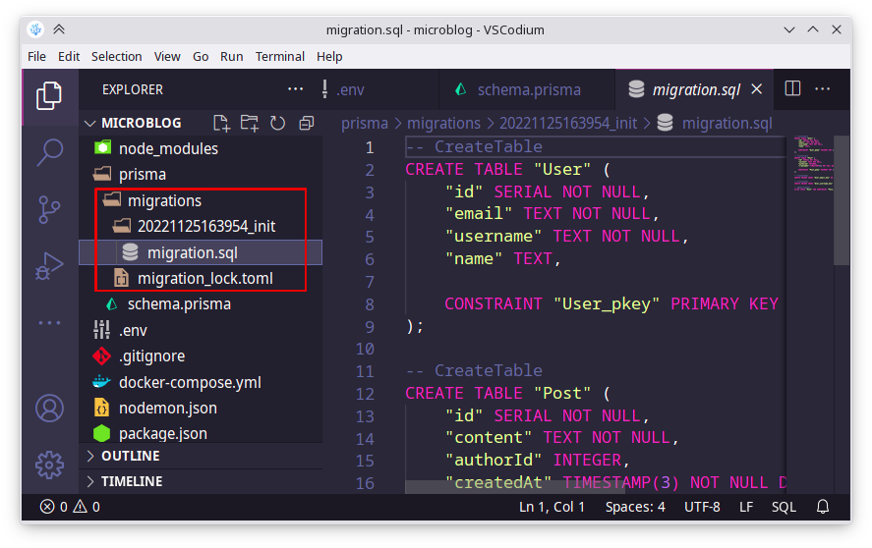Click the editor vertical scrollbar

click(842, 201)
